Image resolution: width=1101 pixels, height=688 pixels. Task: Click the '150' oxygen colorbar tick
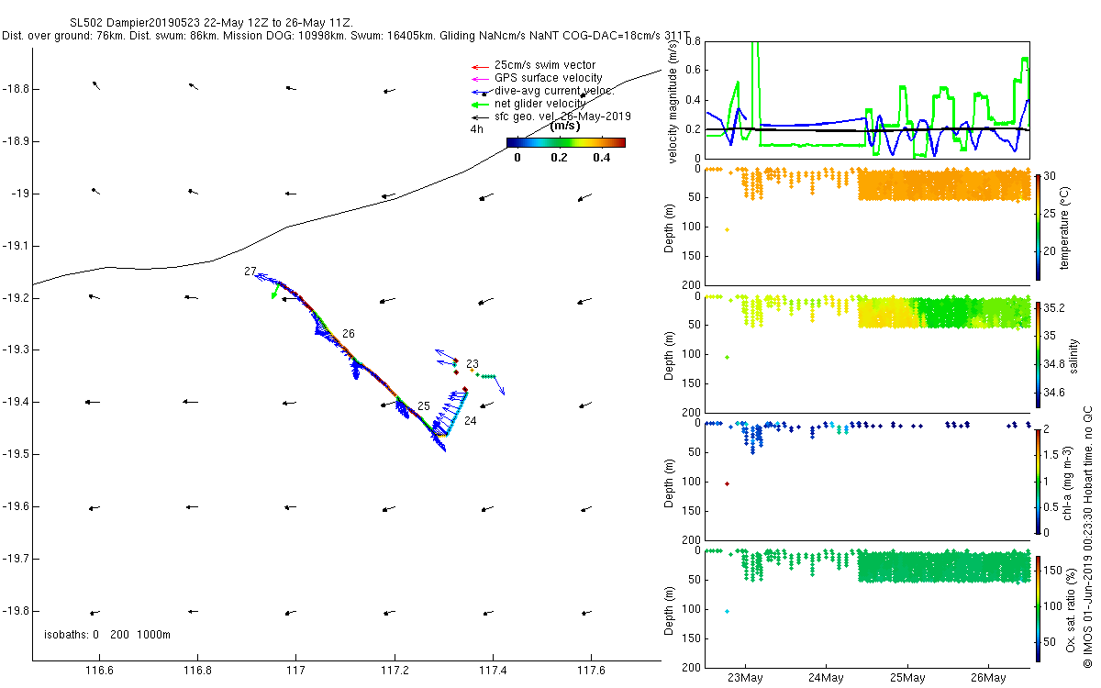[x=1054, y=571]
